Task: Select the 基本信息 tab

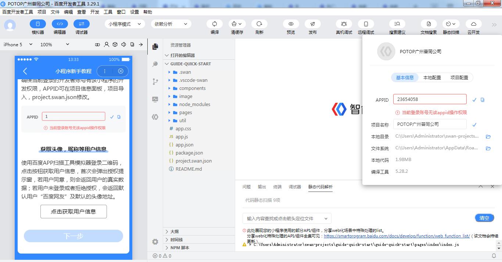Action: tap(405, 77)
